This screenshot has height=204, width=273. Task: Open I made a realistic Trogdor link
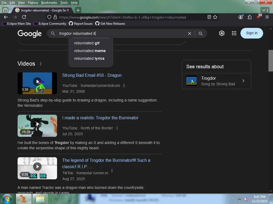tap(100, 118)
